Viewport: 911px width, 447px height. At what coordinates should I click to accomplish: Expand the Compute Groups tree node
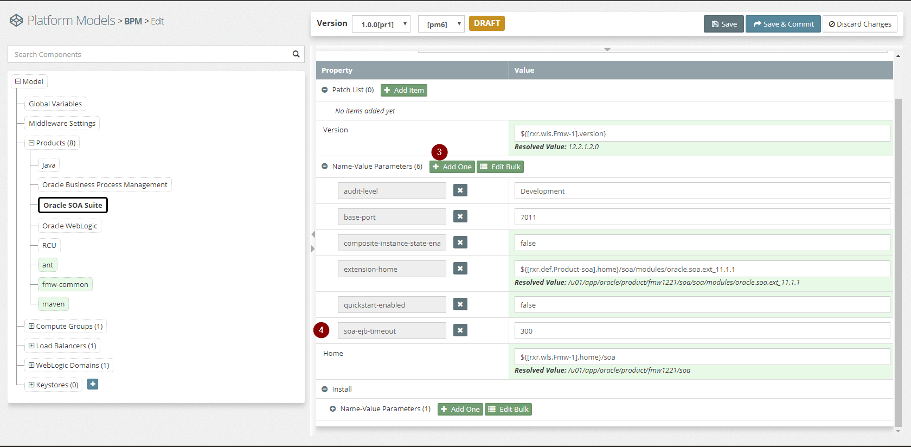click(x=31, y=326)
